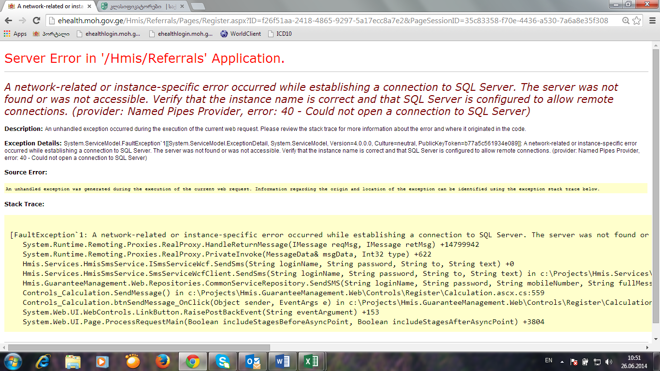This screenshot has height=371, width=660.
Task: Bookmark this page with the star icon
Action: tap(637, 20)
